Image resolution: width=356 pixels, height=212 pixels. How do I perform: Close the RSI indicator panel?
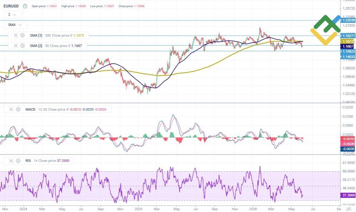(11, 161)
